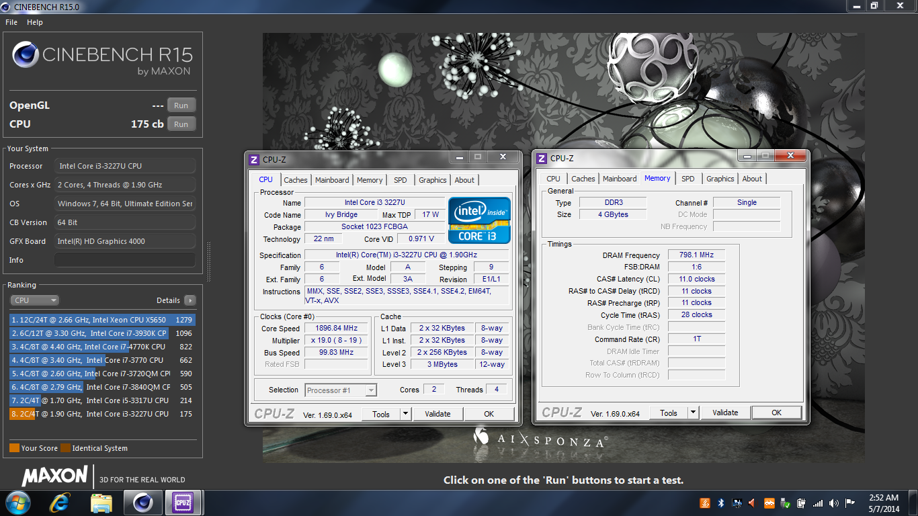Click the white volume speaker tray icon
Screen dimensions: 918x516
tap(834, 503)
